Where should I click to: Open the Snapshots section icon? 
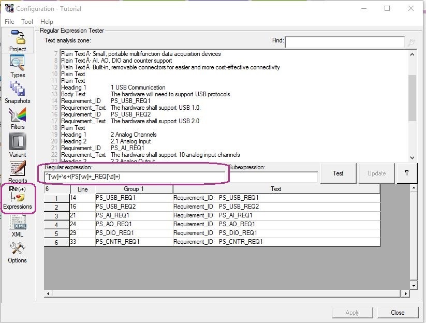pos(18,89)
